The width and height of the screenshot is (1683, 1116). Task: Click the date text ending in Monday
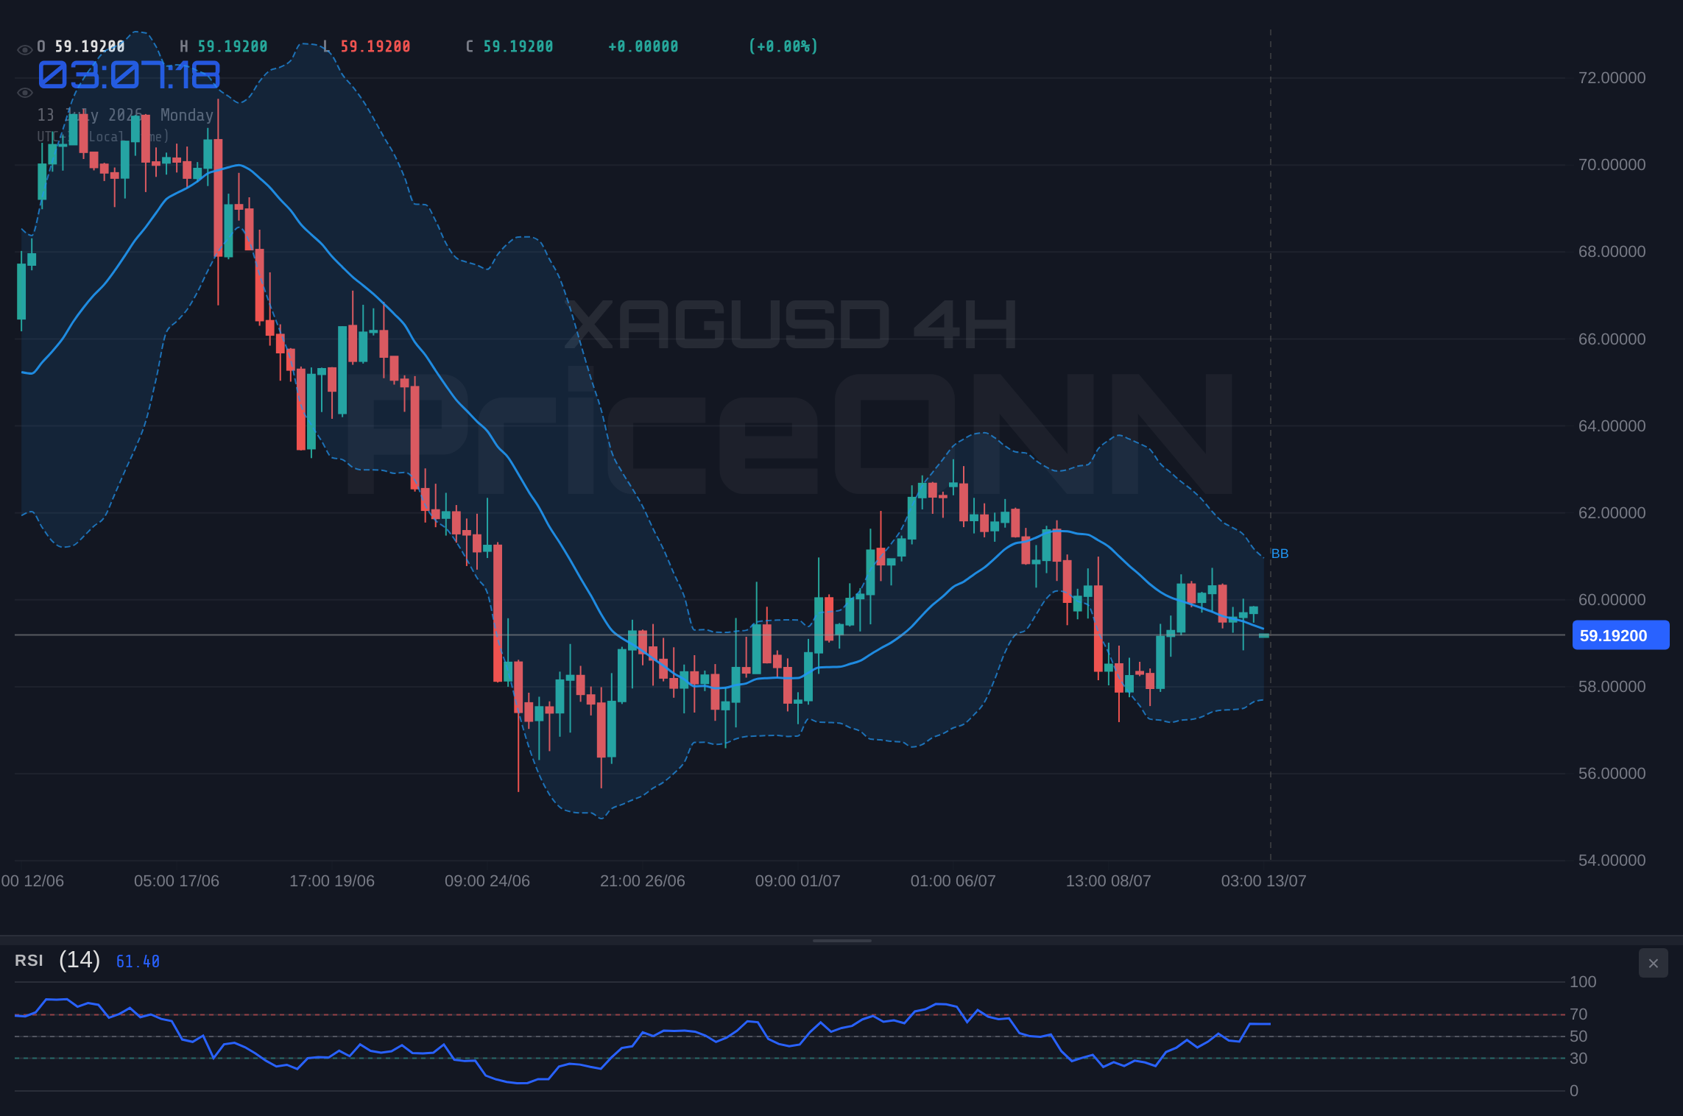125,116
